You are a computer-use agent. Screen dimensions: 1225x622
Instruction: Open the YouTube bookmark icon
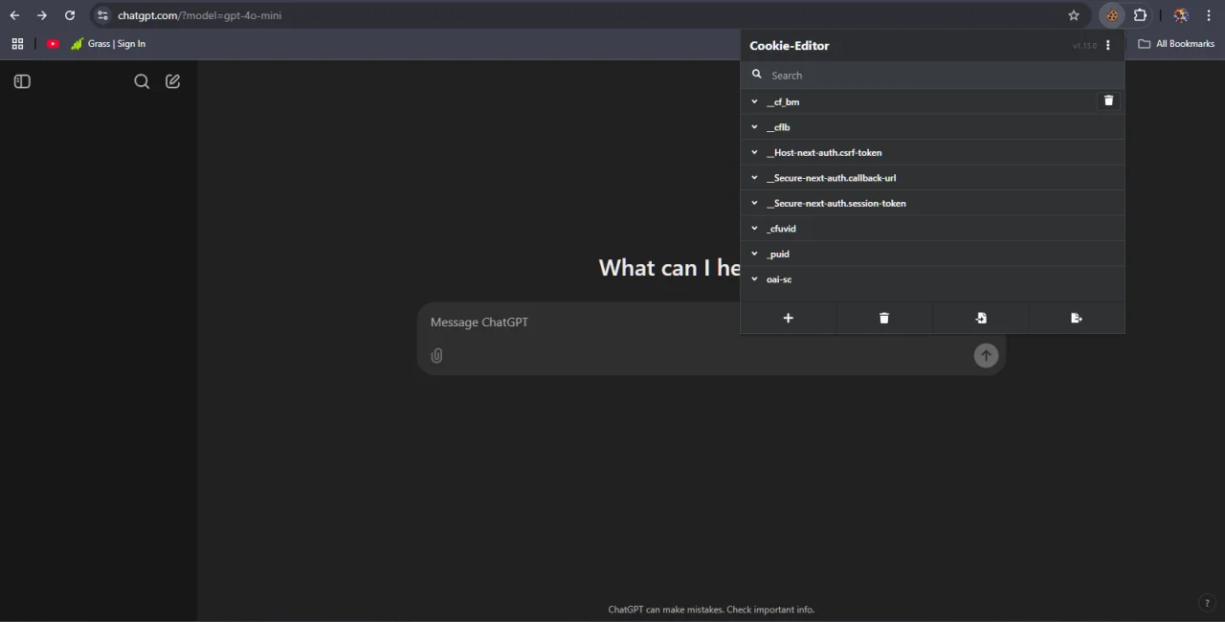pyautogui.click(x=53, y=44)
